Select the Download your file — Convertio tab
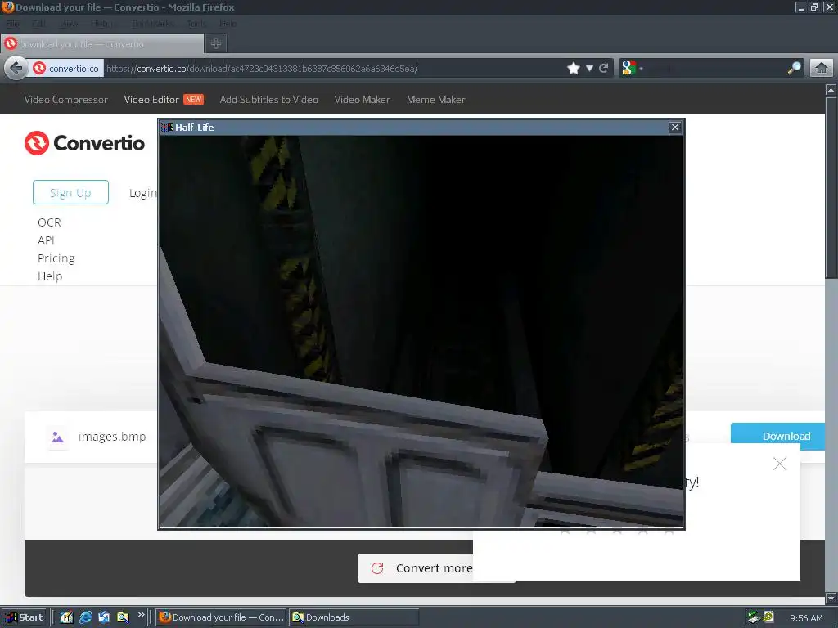This screenshot has height=628, width=838. [102, 44]
